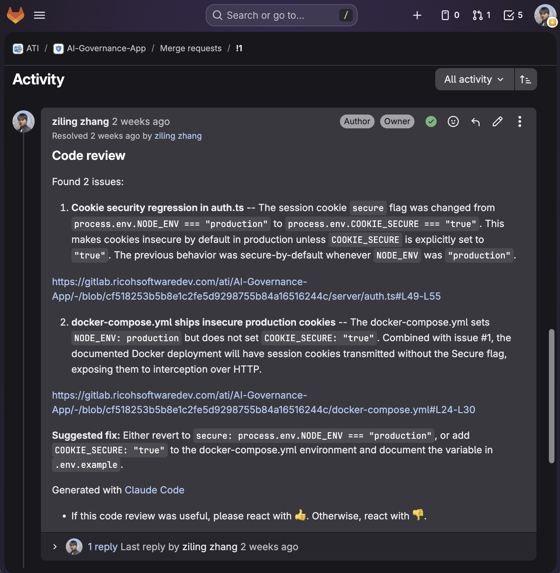The width and height of the screenshot is (560, 573).
Task: Edit the comment using the pencil icon
Action: (x=498, y=122)
